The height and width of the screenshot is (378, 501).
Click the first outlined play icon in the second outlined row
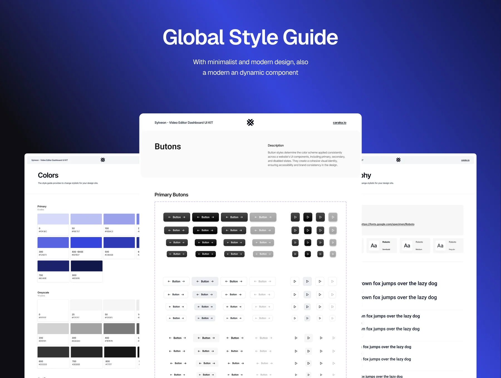pos(295,295)
